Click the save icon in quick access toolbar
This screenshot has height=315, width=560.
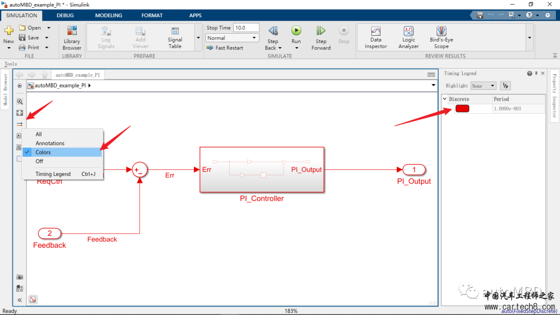point(480,16)
